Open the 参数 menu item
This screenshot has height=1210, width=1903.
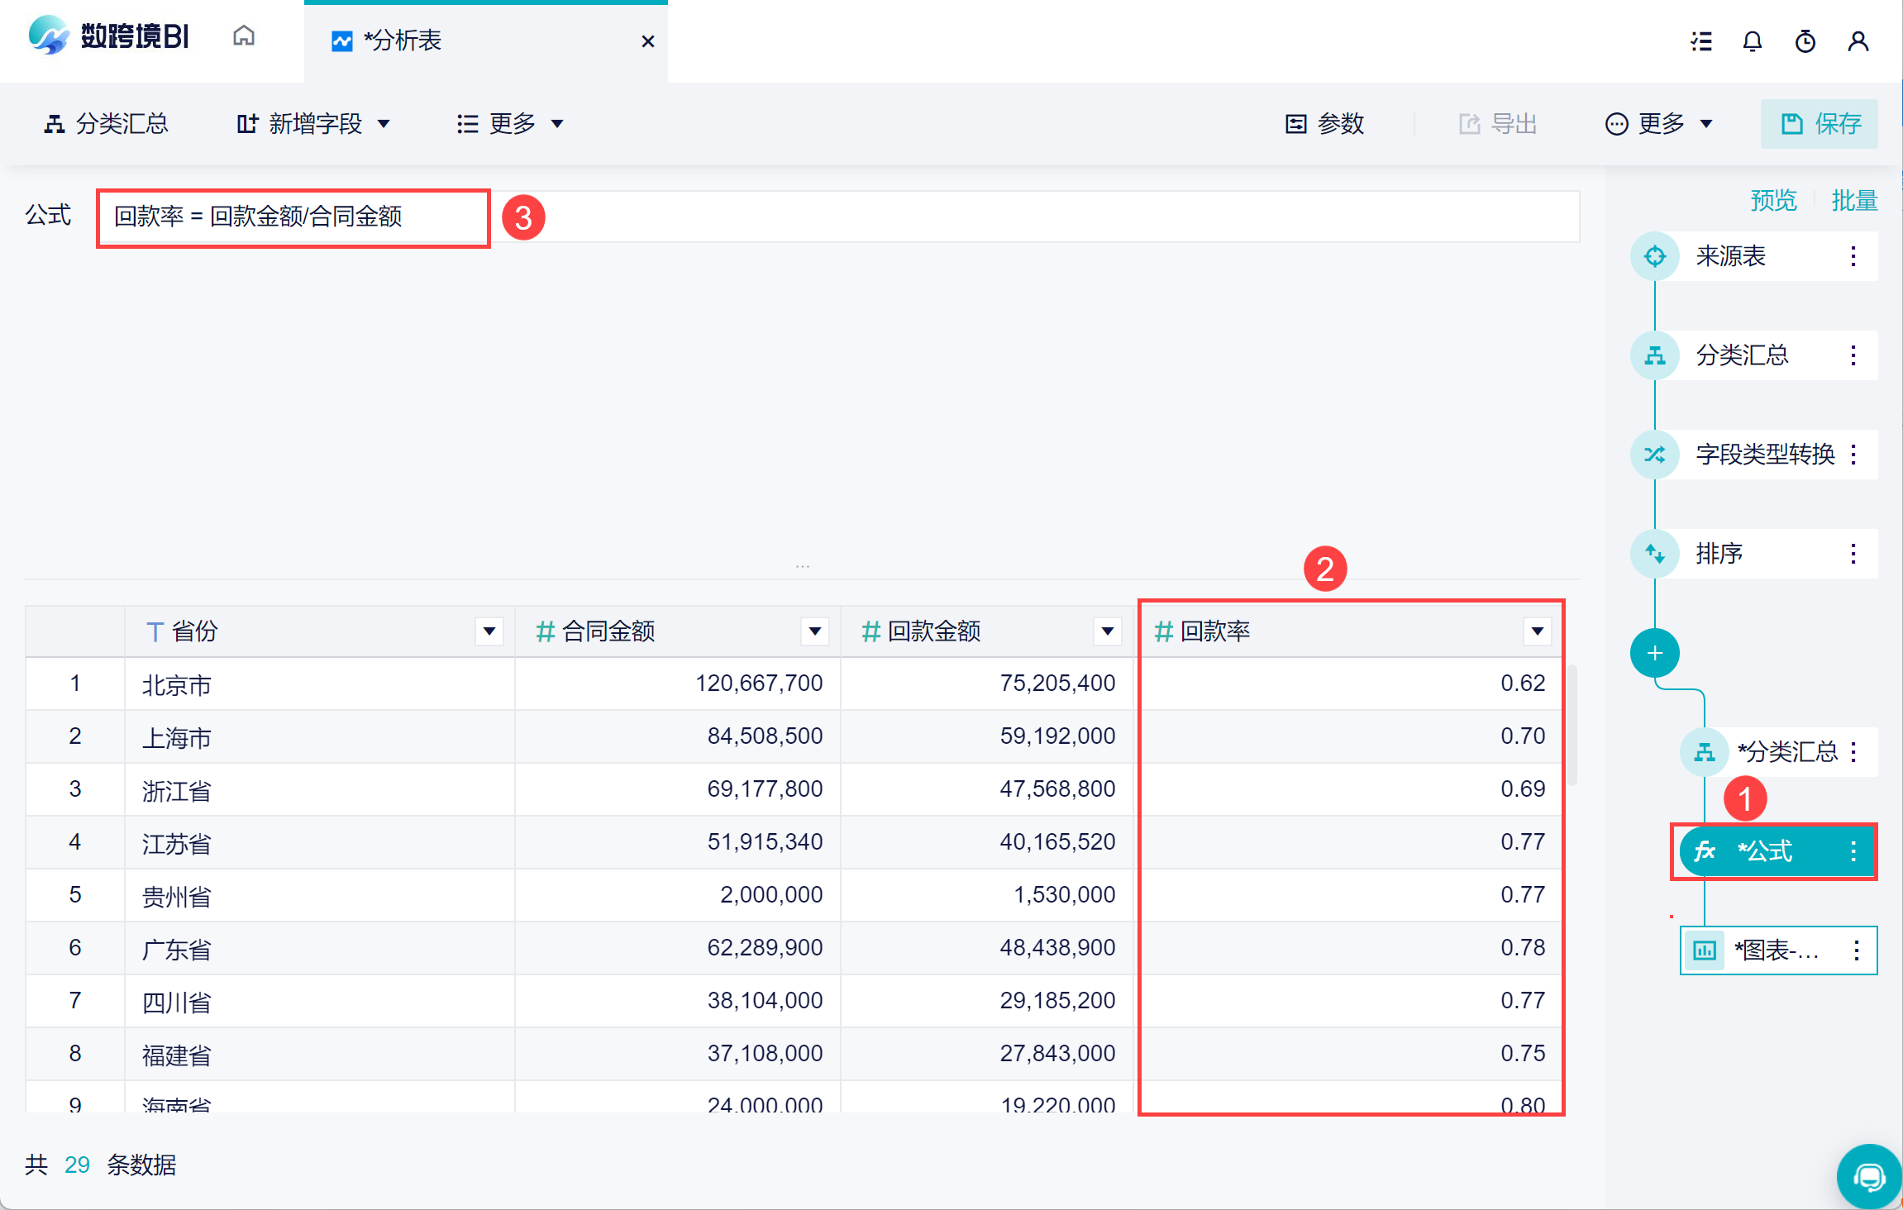pyautogui.click(x=1325, y=124)
